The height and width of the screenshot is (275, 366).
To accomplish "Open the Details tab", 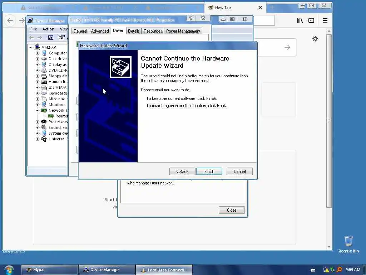I will click(x=134, y=31).
